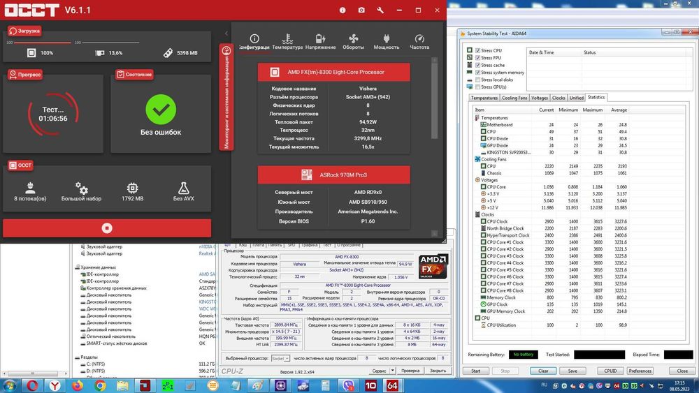The image size is (699, 393).
Task: Click the Save button in AIDA64
Action: click(x=572, y=371)
